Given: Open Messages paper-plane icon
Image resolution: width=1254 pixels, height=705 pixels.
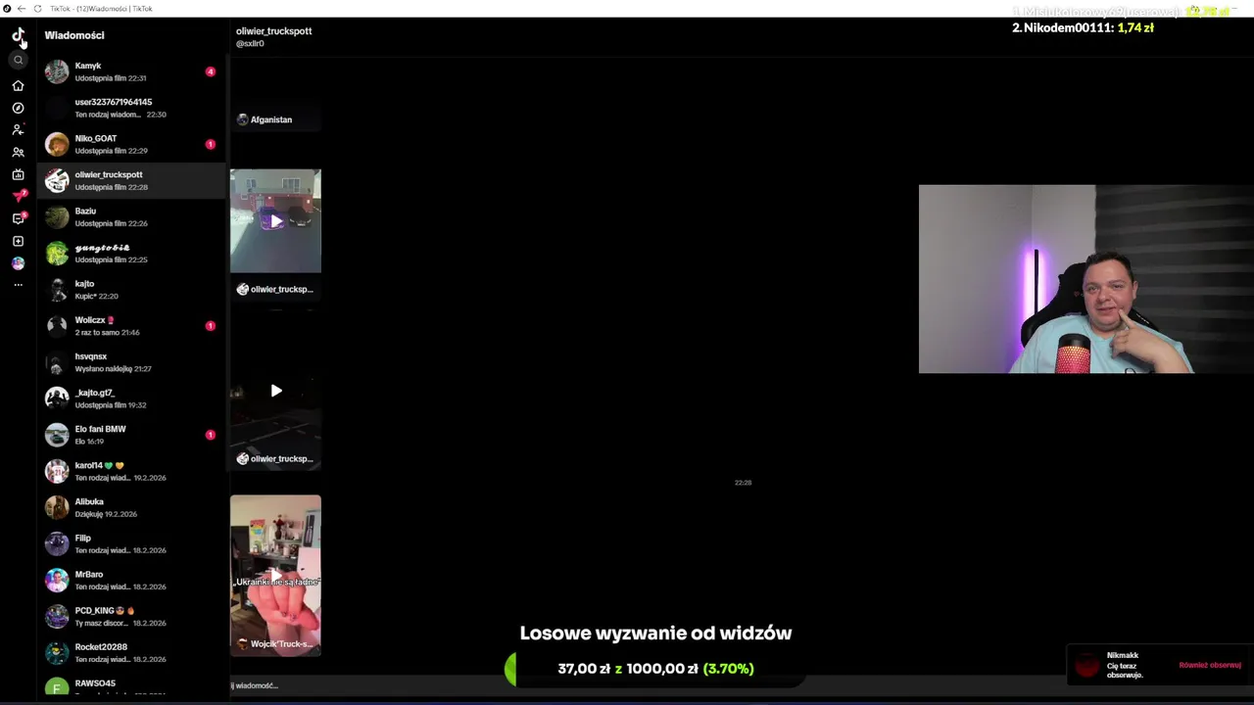Looking at the screenshot, I should 18,196.
